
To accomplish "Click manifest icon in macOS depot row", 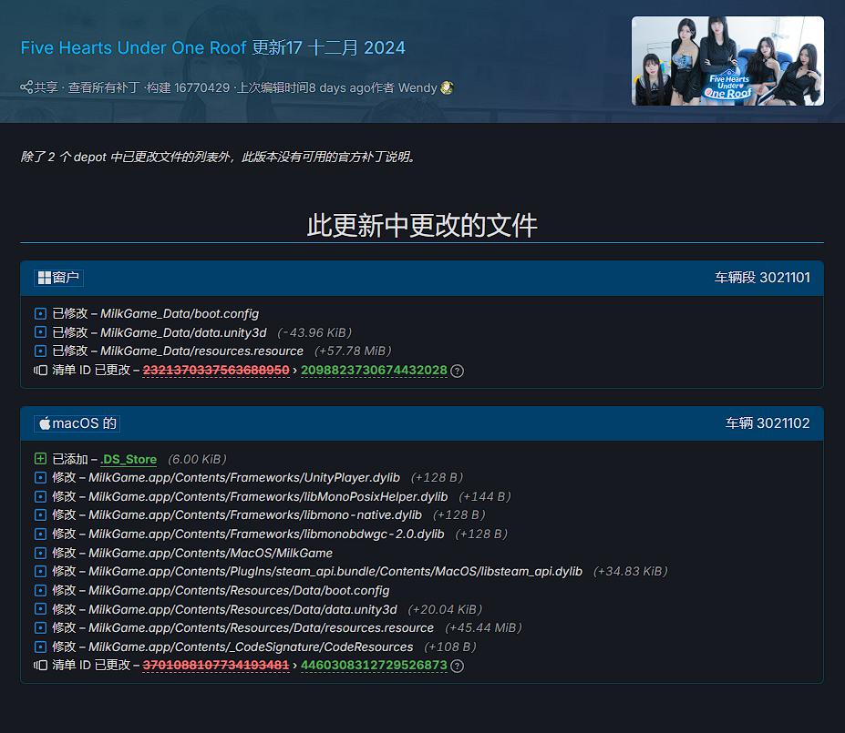I will 40,666.
